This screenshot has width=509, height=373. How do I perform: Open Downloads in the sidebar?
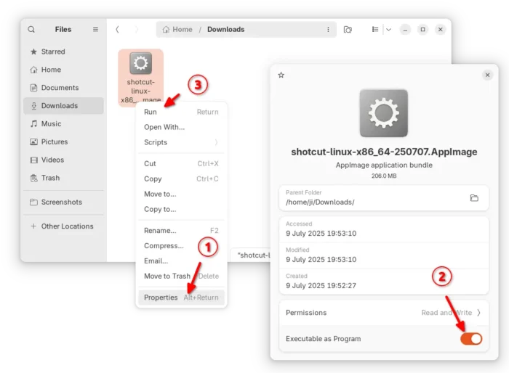click(x=59, y=106)
